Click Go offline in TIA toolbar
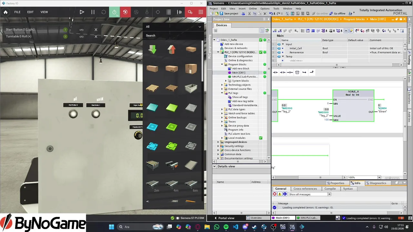The width and height of the screenshot is (413, 232). point(337,14)
